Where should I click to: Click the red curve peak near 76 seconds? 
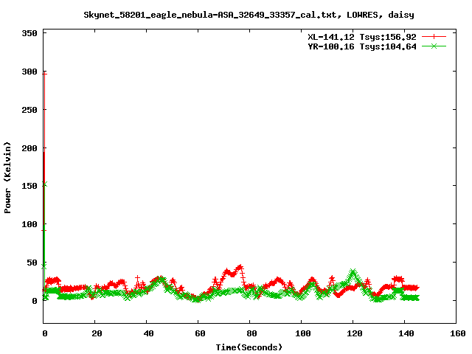[x=240, y=267]
